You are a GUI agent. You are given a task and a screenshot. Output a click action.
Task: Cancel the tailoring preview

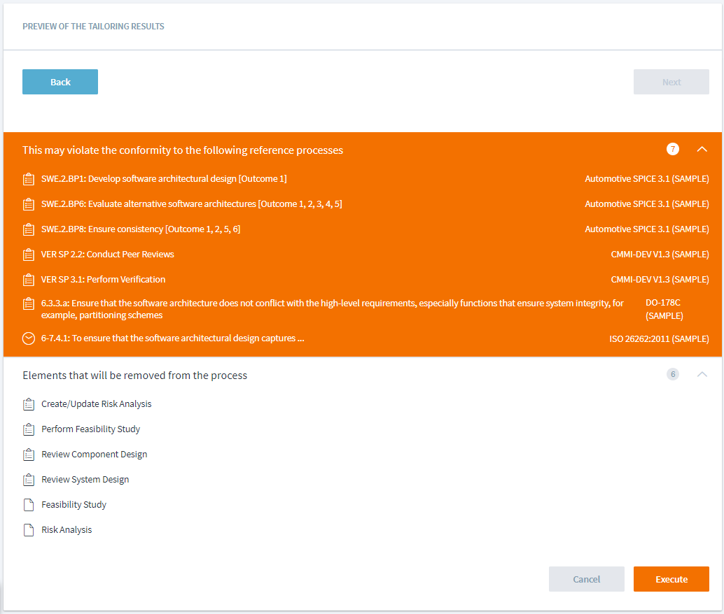click(586, 579)
